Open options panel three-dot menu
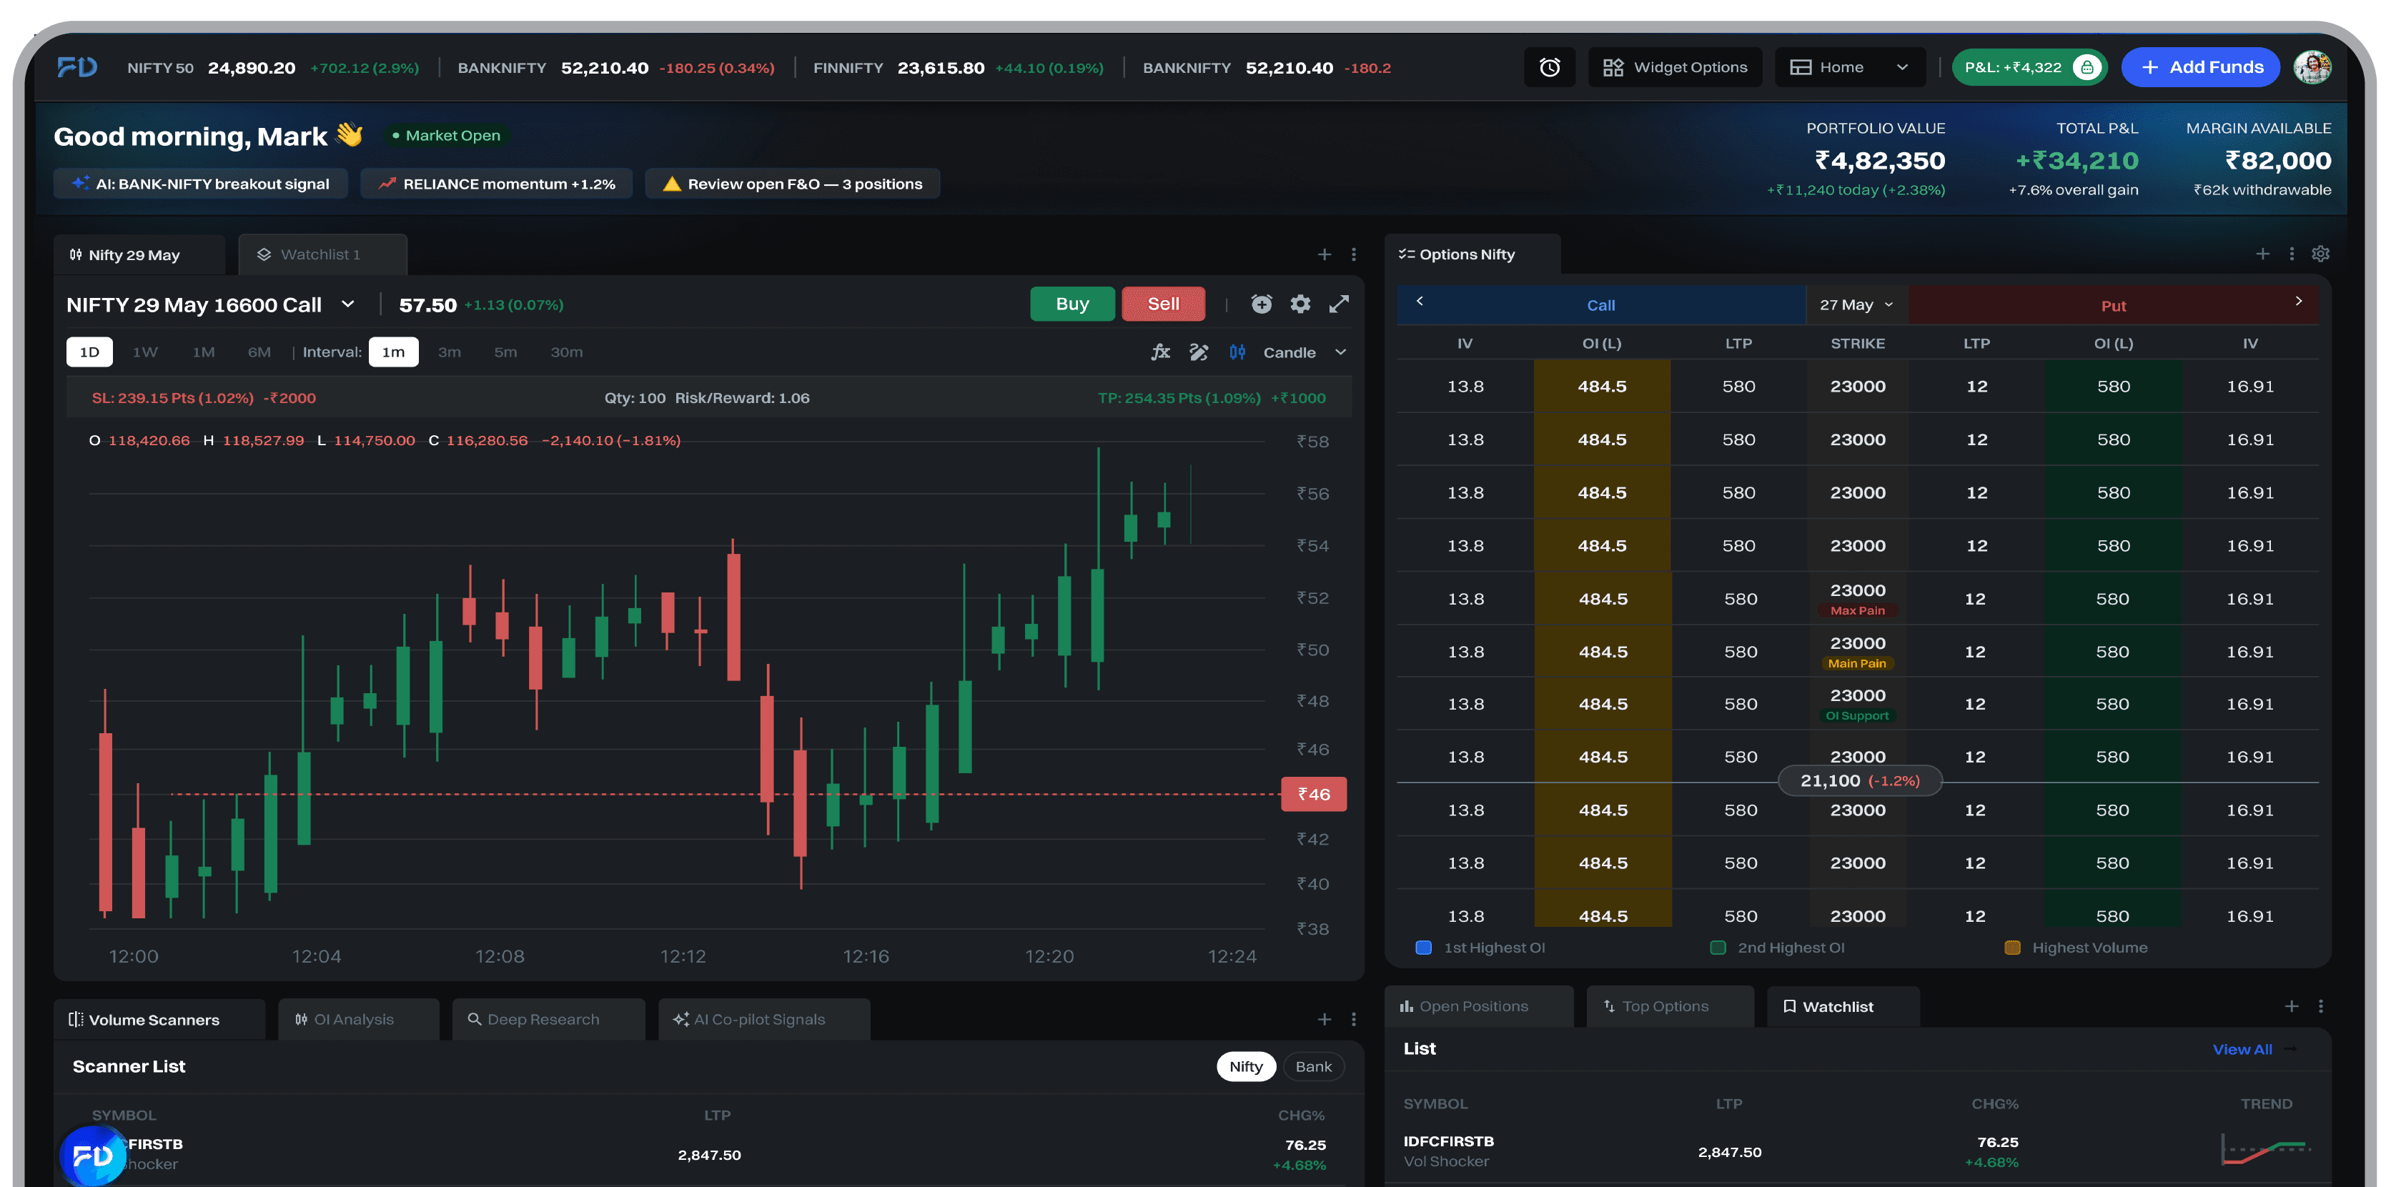This screenshot has width=2391, height=1187. tap(2292, 254)
